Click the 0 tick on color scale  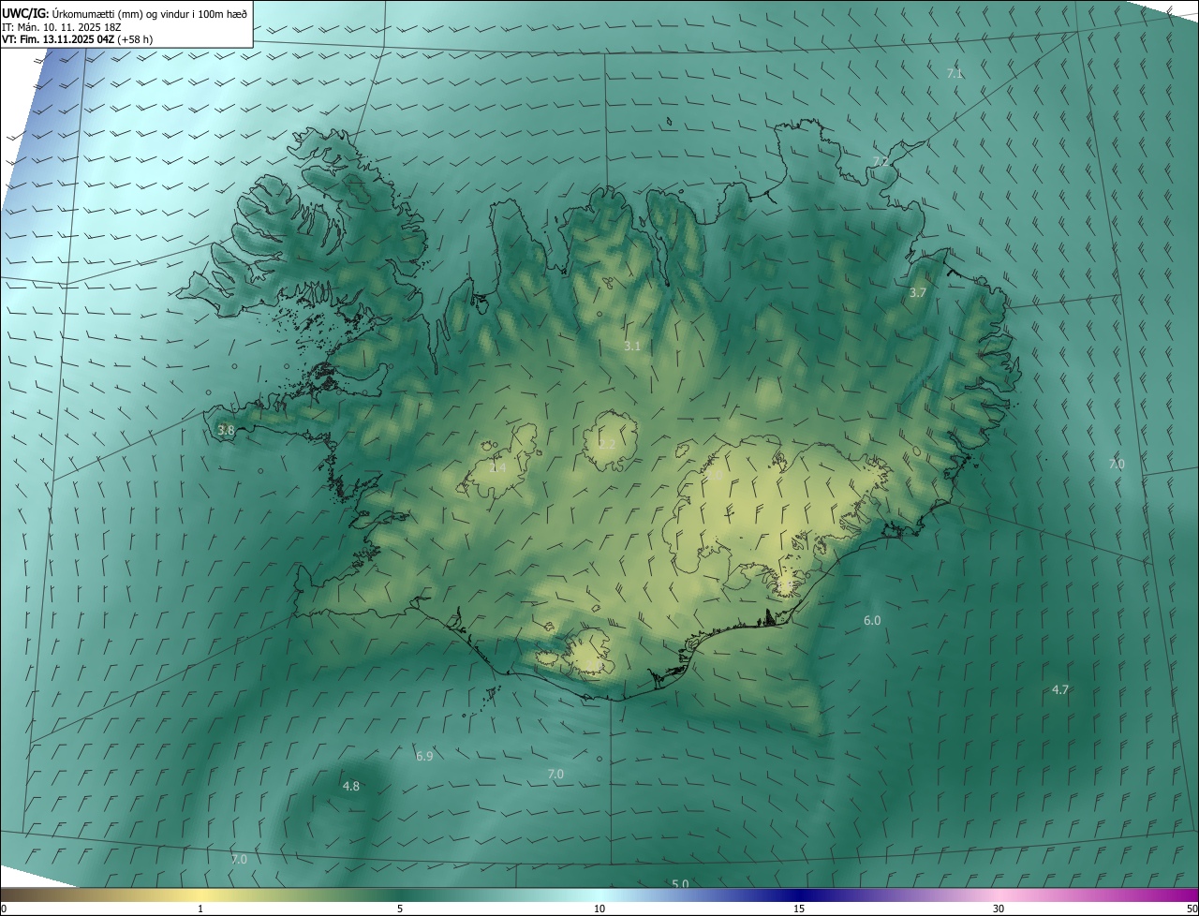tap(3, 909)
